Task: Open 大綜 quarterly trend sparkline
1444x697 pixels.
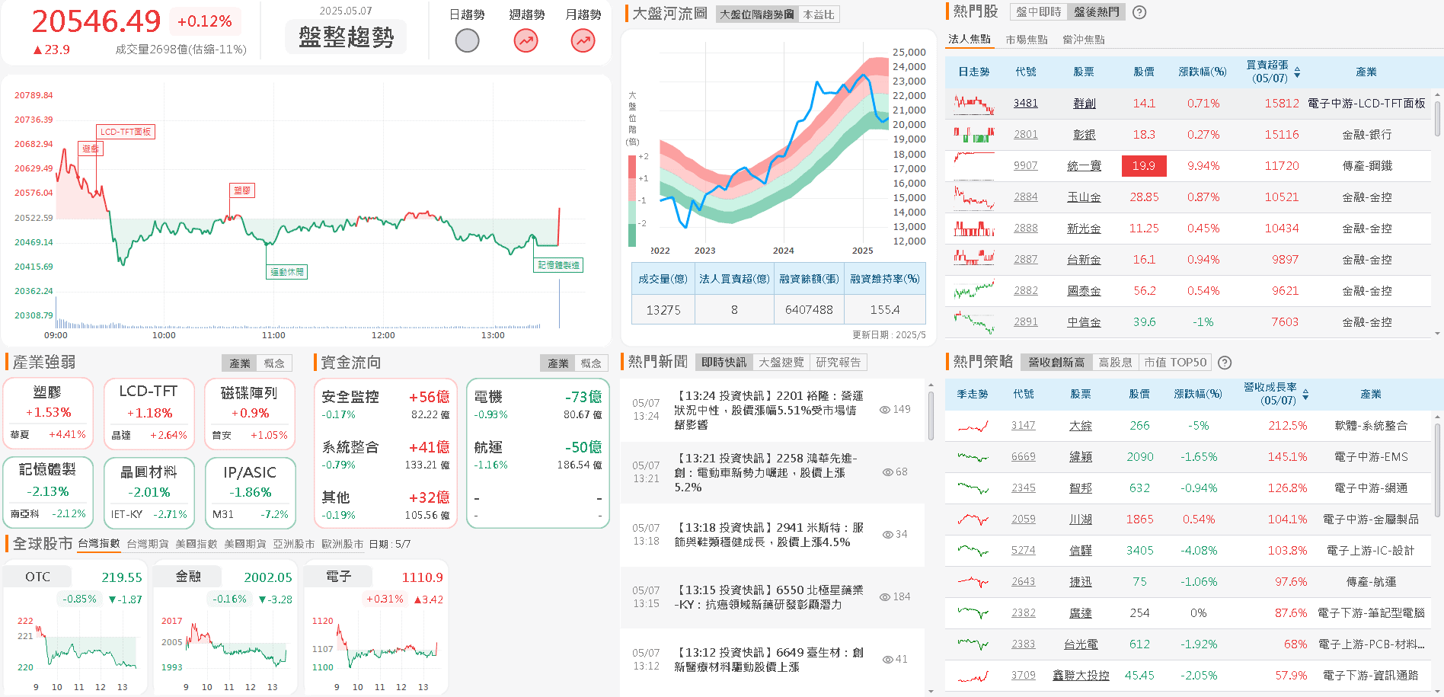Action: pyautogui.click(x=973, y=426)
